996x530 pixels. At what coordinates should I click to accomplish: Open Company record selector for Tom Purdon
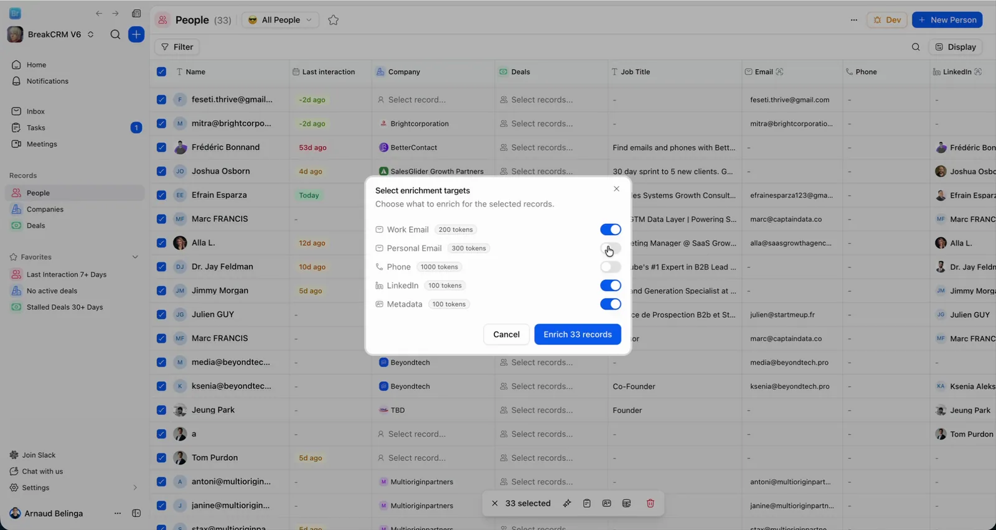click(x=411, y=458)
